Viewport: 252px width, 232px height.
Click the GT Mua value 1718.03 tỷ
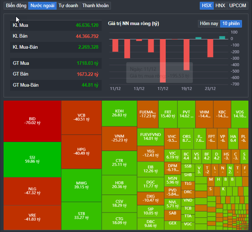pyautogui.click(x=87, y=63)
